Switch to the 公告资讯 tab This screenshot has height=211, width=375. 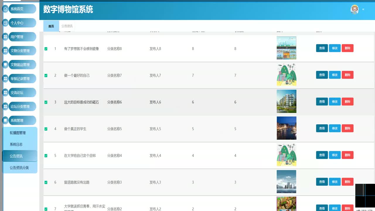tap(67, 26)
